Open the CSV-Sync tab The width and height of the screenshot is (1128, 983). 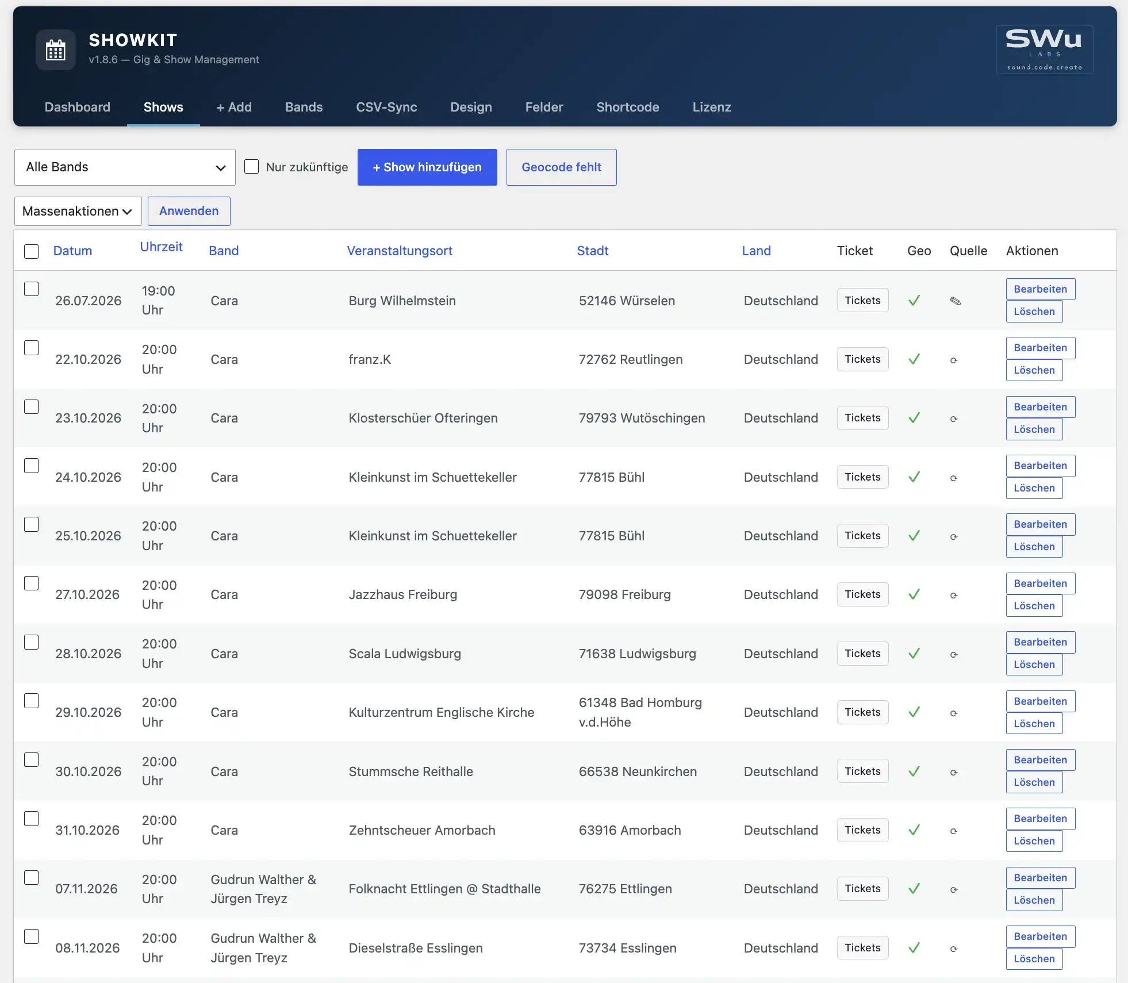click(x=386, y=107)
